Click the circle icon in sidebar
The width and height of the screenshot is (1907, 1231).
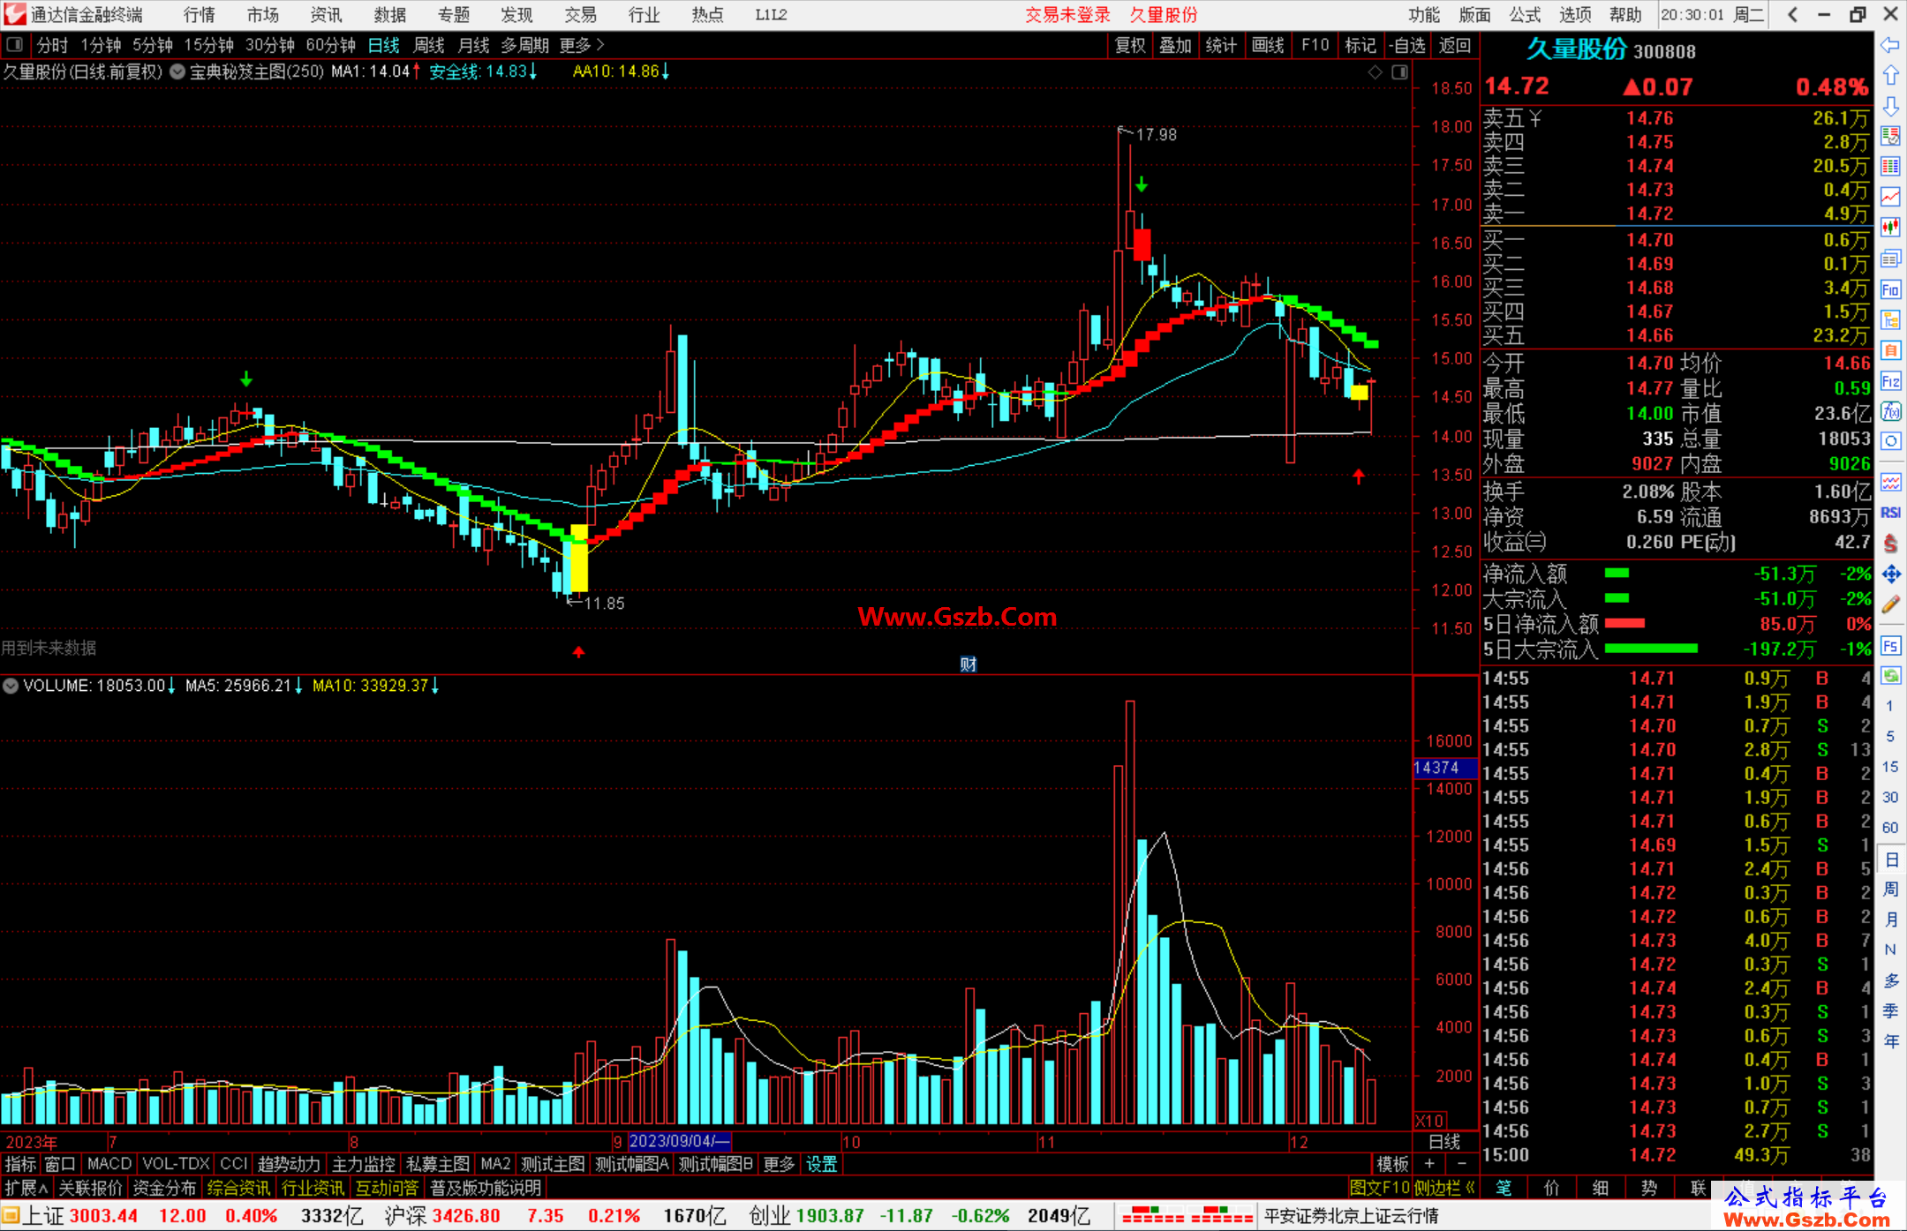1890,441
